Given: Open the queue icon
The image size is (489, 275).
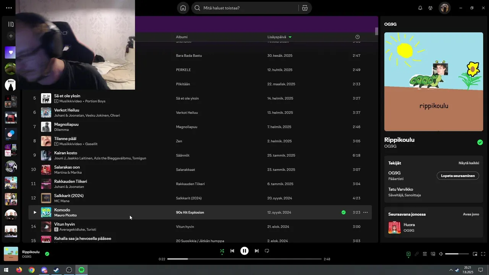Looking at the screenshot, I should (425, 254).
